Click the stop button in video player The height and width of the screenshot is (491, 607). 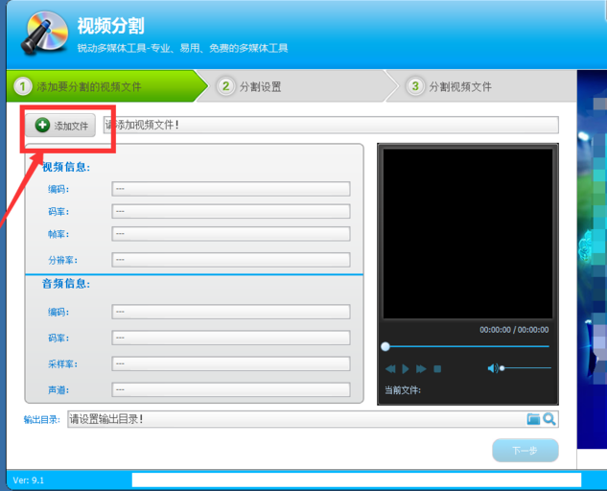tap(437, 368)
